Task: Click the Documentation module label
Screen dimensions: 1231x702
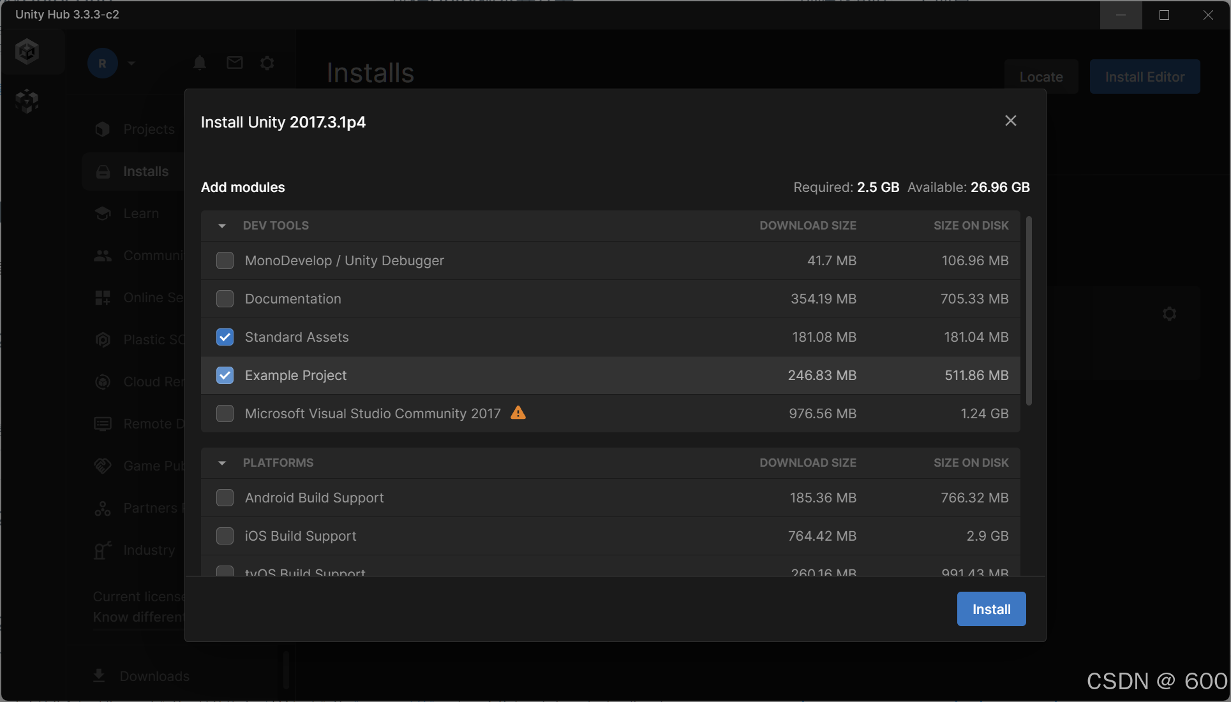Action: 293,298
